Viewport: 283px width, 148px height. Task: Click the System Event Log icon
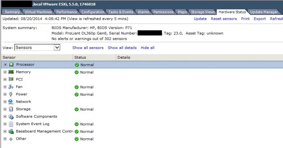pyautogui.click(x=11, y=124)
